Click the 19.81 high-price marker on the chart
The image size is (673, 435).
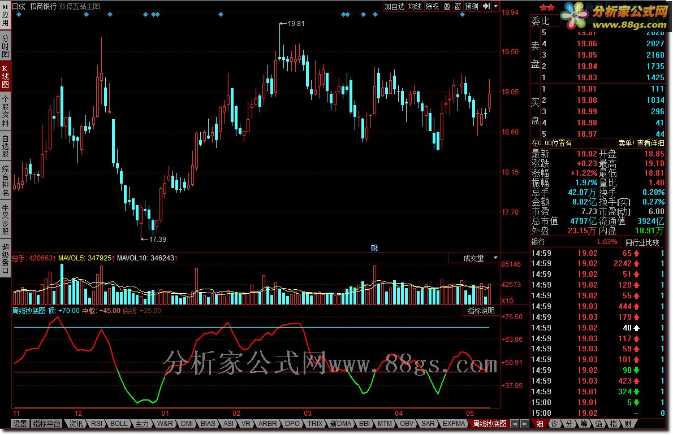point(296,24)
